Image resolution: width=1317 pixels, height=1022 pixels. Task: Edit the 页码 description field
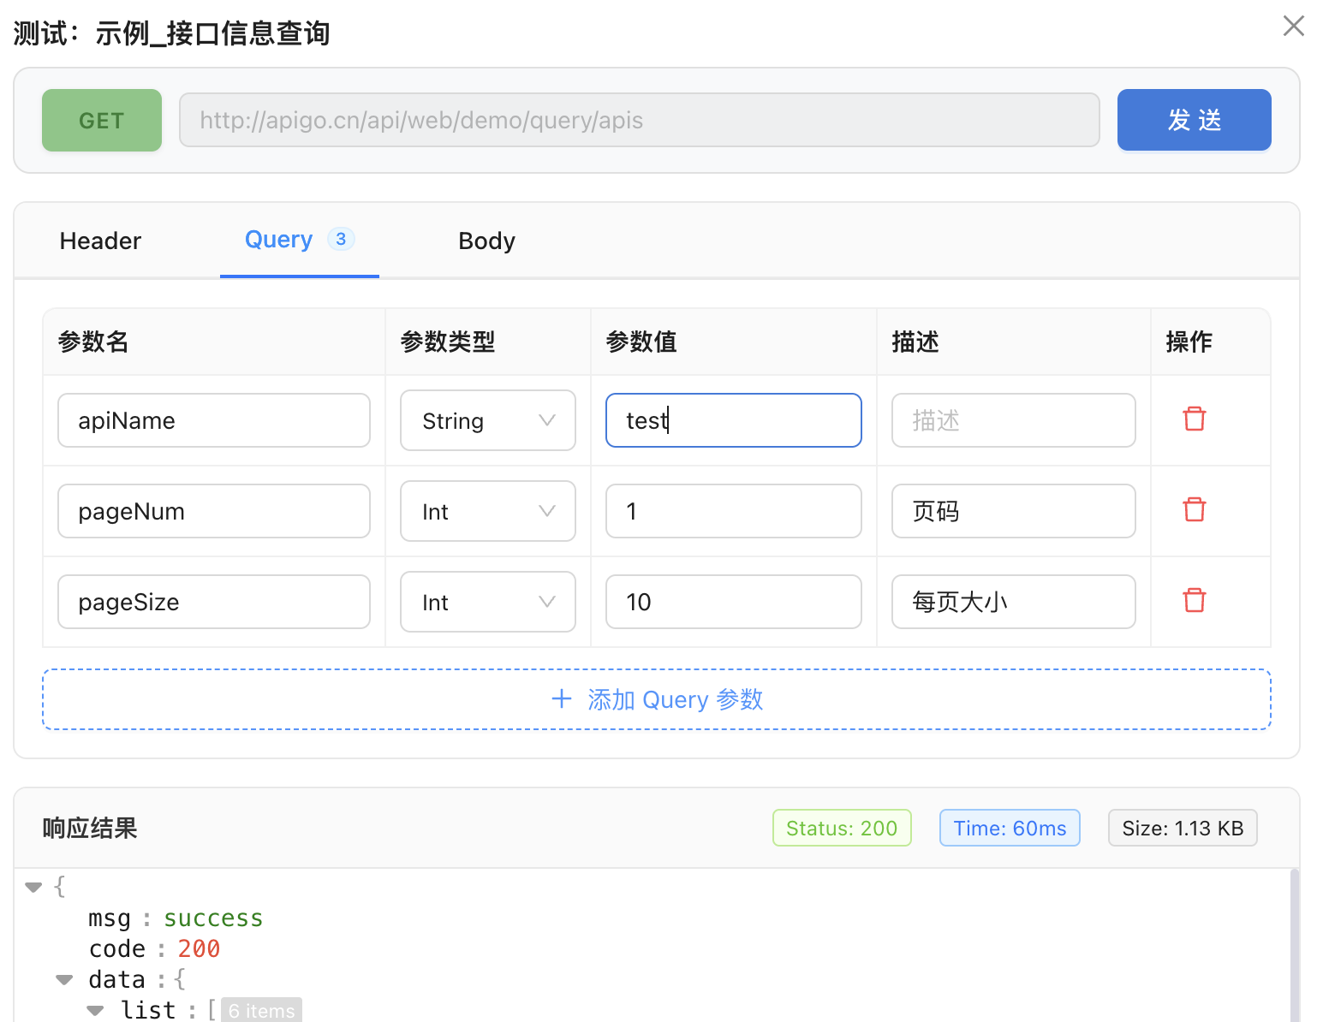click(1014, 511)
